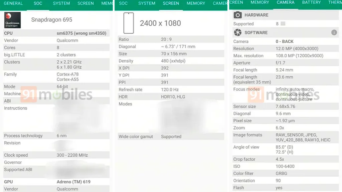
Task: Select the HDR value HDR10, HLG
Action: point(173,97)
